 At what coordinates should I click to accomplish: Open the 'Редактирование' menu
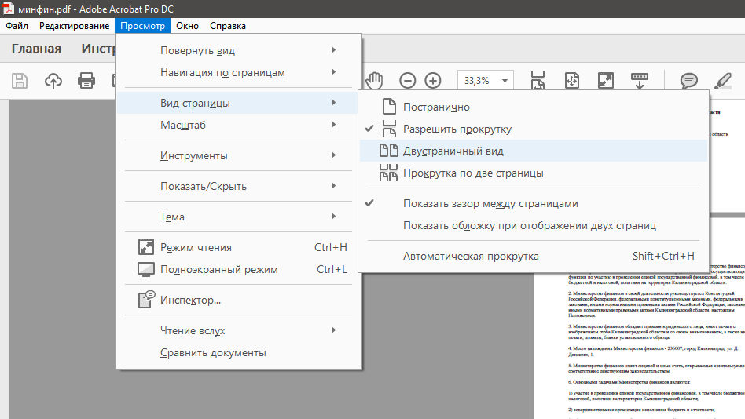(74, 26)
